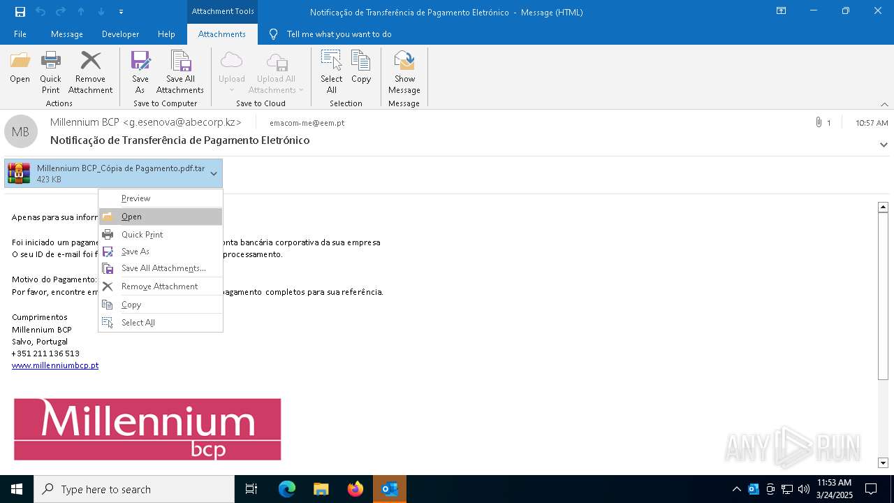Click the Select All ribbon icon
The image size is (894, 503).
click(332, 73)
